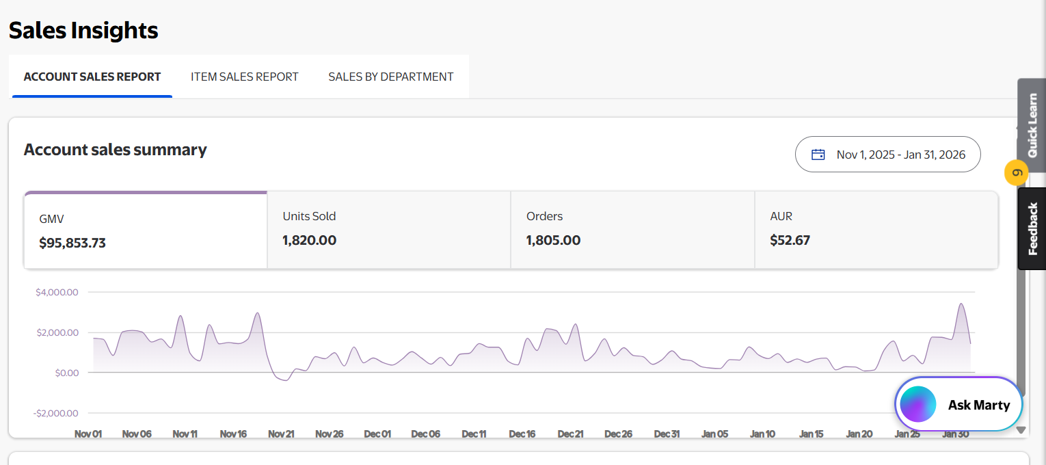This screenshot has height=465, width=1046.
Task: Click the negative GMV dip near Nov 21
Action: (285, 380)
